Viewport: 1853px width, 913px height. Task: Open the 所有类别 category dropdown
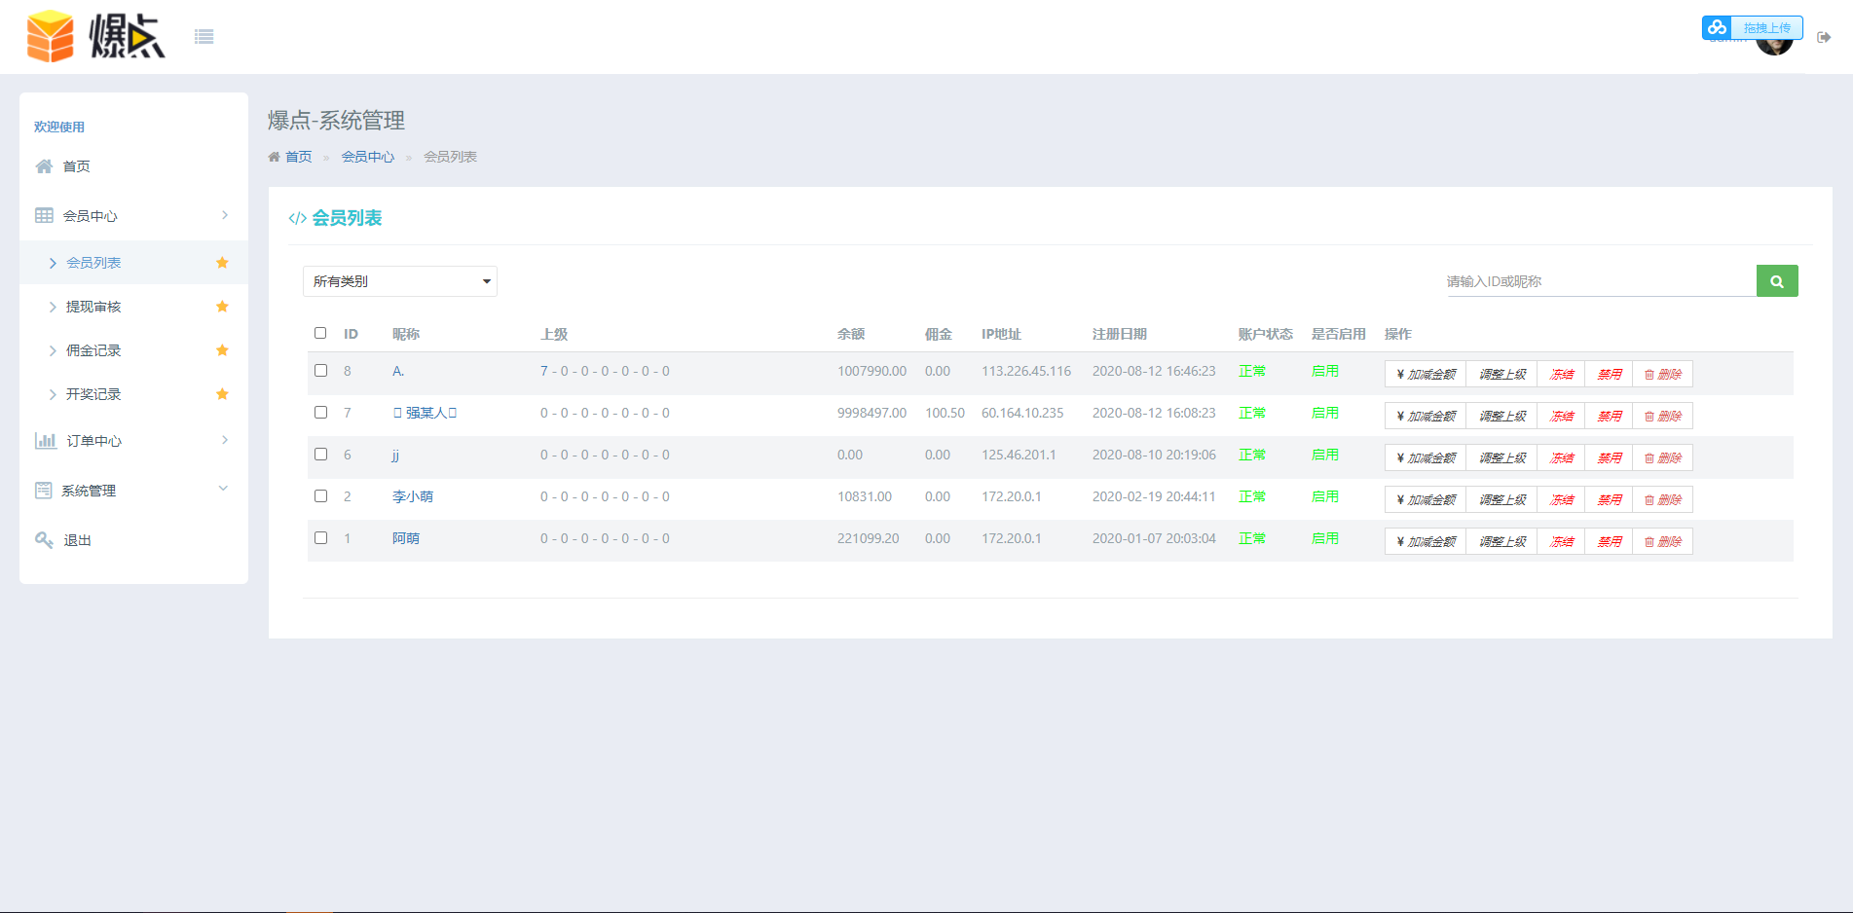[399, 281]
